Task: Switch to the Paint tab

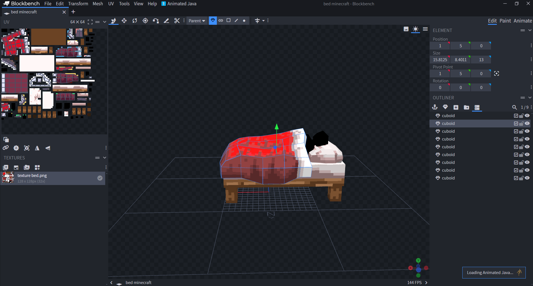Action: pos(505,21)
